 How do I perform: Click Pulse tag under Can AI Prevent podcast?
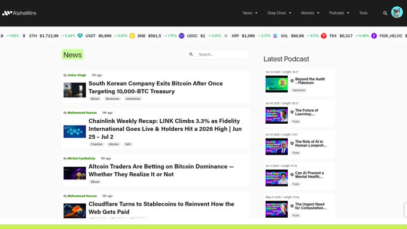point(296,184)
